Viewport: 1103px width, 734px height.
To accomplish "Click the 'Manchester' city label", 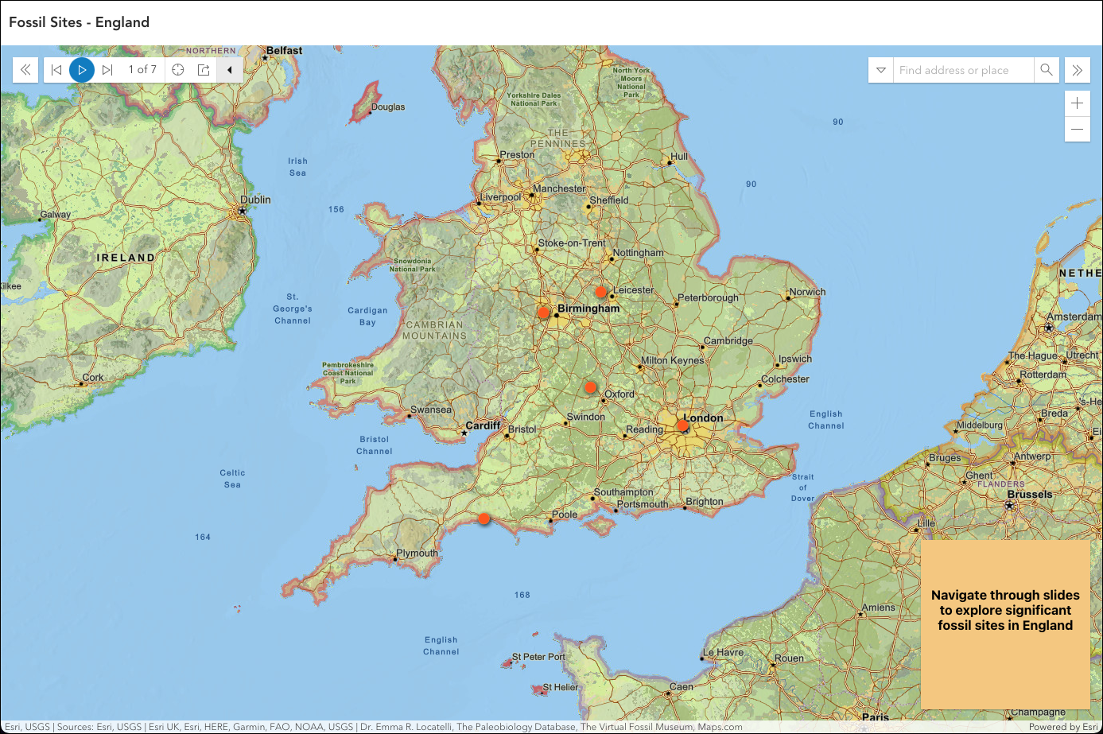I will [x=559, y=188].
